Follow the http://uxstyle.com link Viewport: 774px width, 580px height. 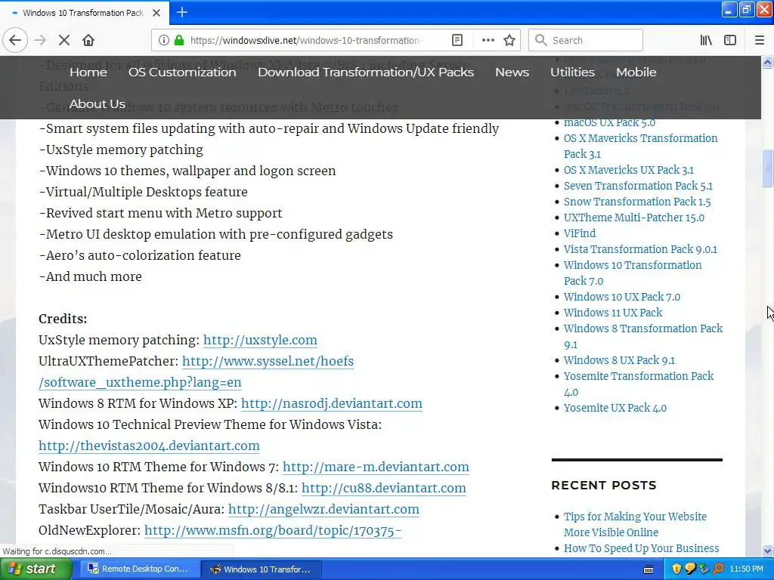[x=260, y=341]
